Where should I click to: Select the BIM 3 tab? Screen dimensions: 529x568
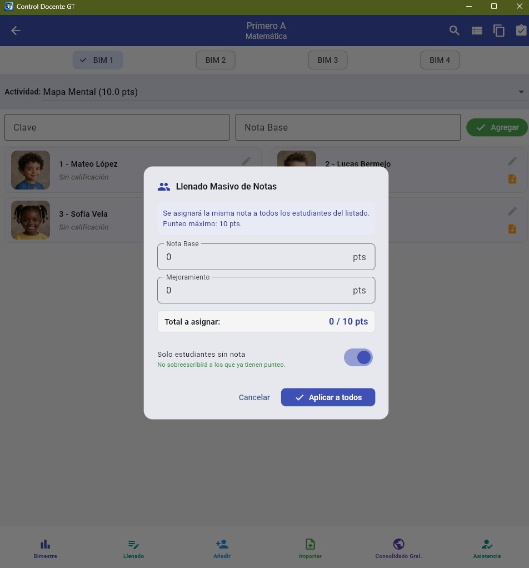(x=328, y=60)
